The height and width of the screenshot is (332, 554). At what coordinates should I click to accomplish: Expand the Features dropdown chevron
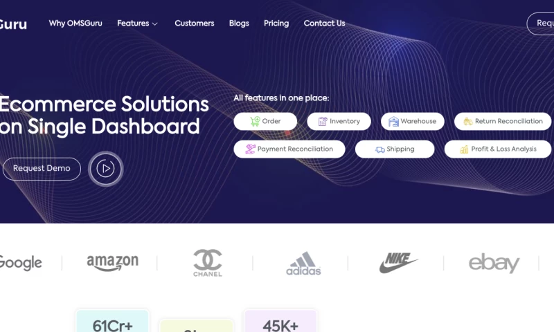[154, 24]
